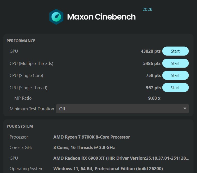Click the 9.68 x MP Ratio value
Viewport: 197px width, 173px height.
pyautogui.click(x=154, y=98)
